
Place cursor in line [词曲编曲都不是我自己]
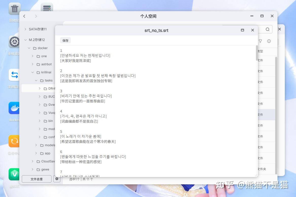[79, 121]
